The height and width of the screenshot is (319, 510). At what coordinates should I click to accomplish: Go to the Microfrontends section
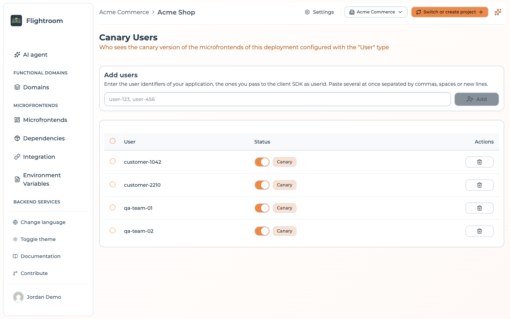[x=41, y=120]
